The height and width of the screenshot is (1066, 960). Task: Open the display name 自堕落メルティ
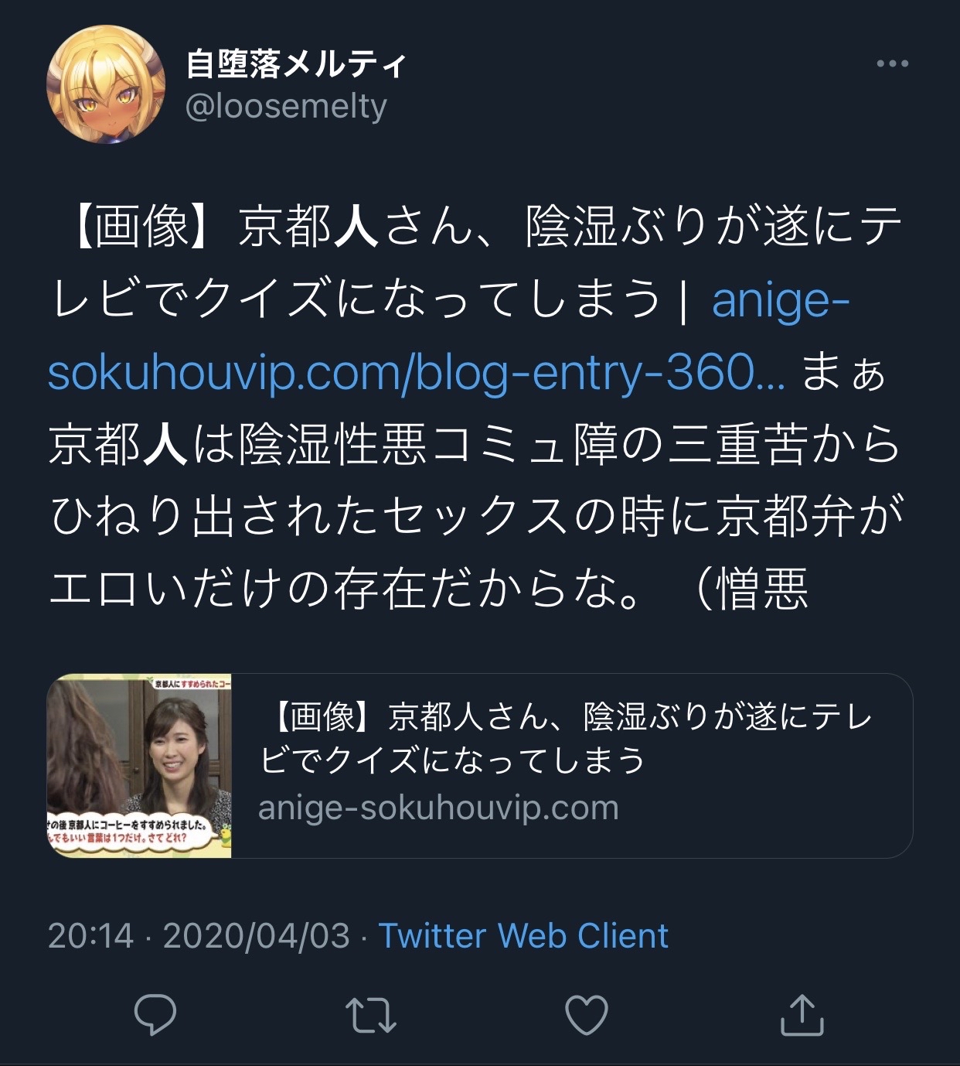tap(296, 64)
